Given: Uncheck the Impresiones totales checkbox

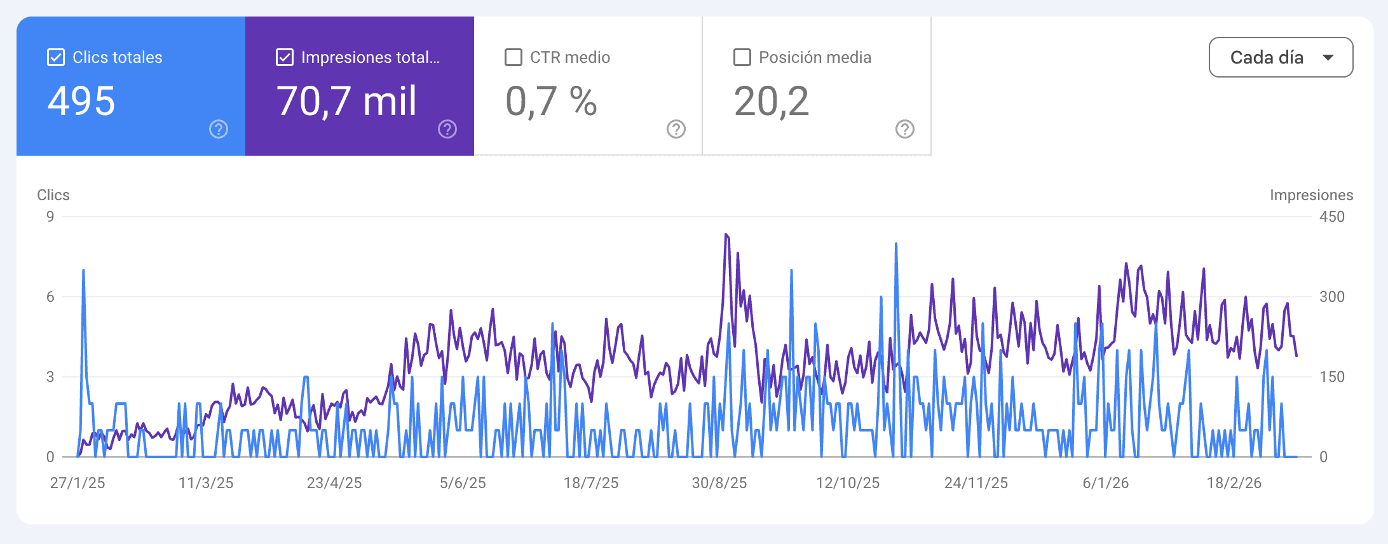Looking at the screenshot, I should [x=285, y=57].
